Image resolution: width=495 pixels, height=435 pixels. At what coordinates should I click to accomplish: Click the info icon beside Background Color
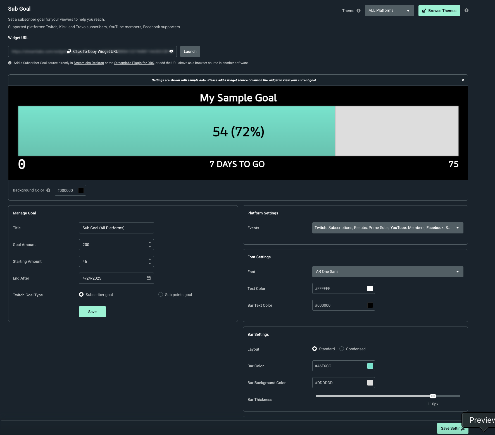[x=48, y=190]
